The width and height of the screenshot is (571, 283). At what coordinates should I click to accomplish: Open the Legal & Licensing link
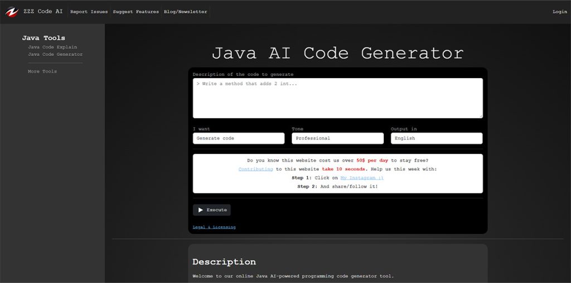click(x=214, y=227)
